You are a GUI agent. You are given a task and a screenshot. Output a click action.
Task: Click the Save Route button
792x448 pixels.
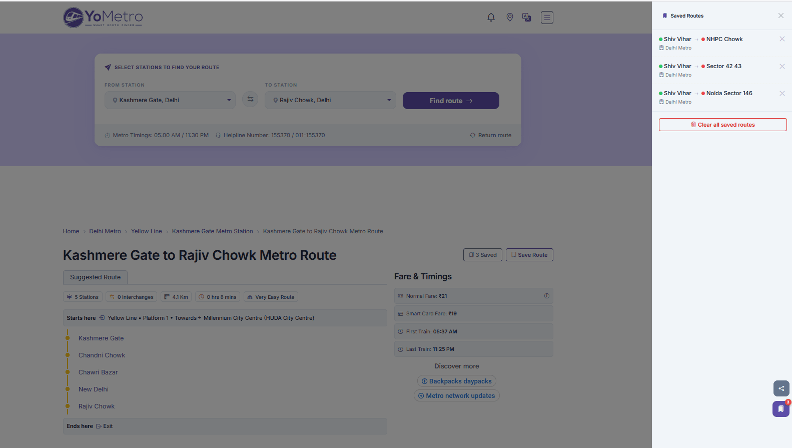[x=529, y=255]
